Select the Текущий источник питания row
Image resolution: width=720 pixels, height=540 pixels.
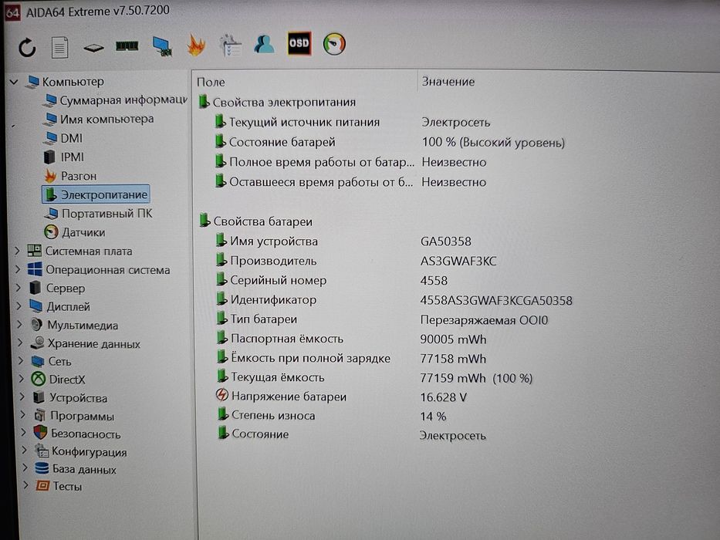tap(352, 122)
